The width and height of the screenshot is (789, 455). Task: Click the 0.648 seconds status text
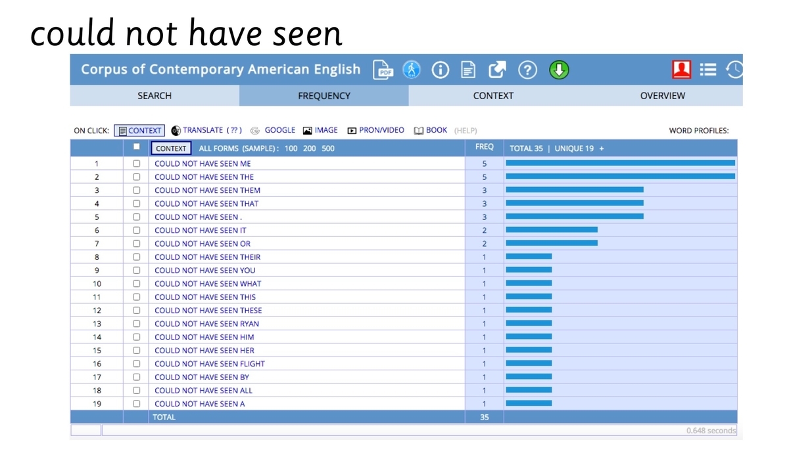(711, 431)
